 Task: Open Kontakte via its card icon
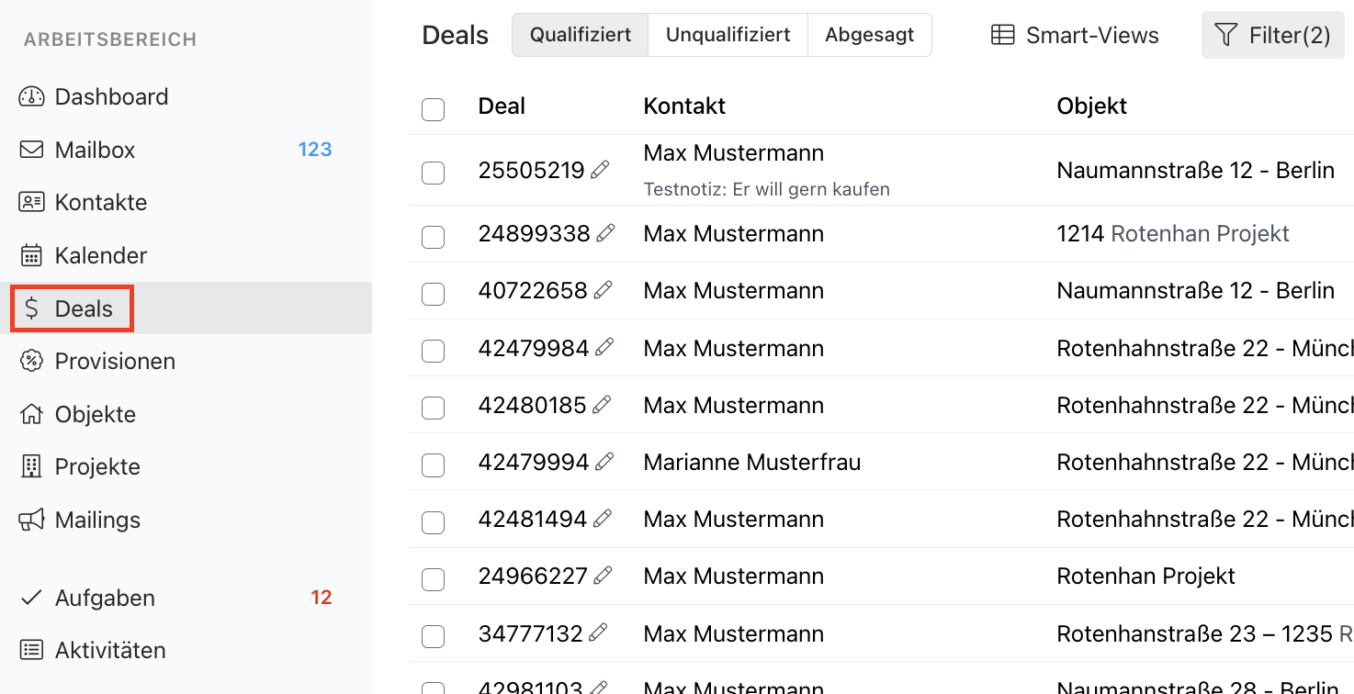click(x=31, y=202)
